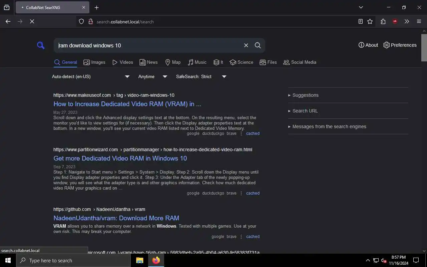427x267 pixels.
Task: Close the CollabNet SearXNG tab
Action: point(83,7)
